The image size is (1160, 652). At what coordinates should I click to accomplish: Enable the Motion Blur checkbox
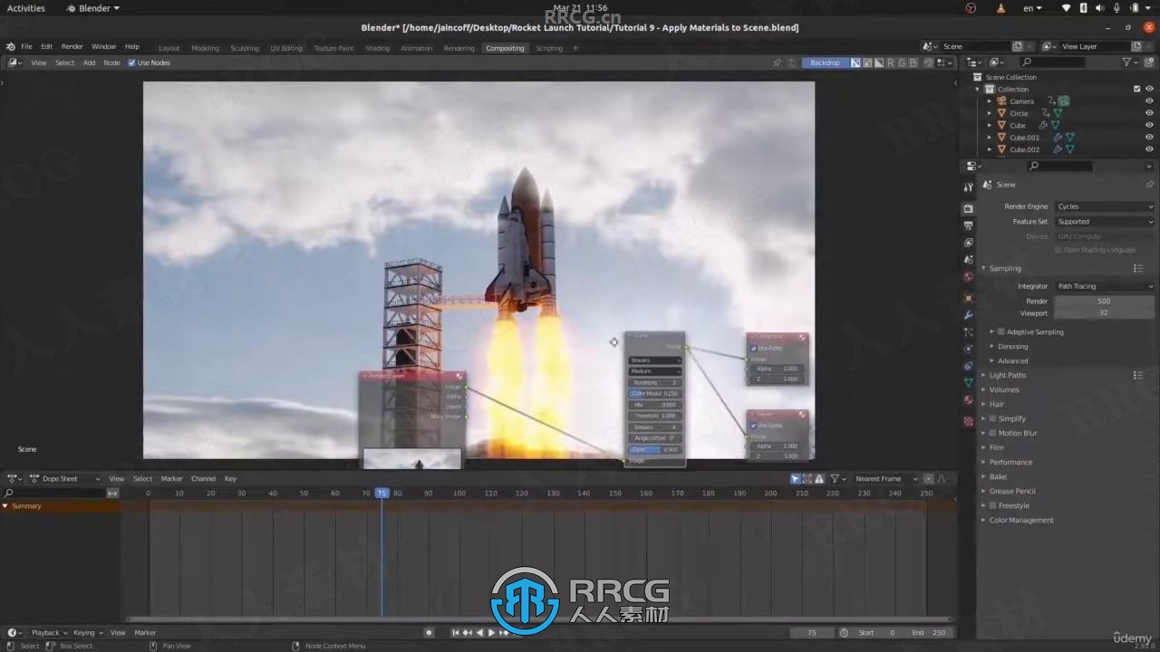pos(993,433)
